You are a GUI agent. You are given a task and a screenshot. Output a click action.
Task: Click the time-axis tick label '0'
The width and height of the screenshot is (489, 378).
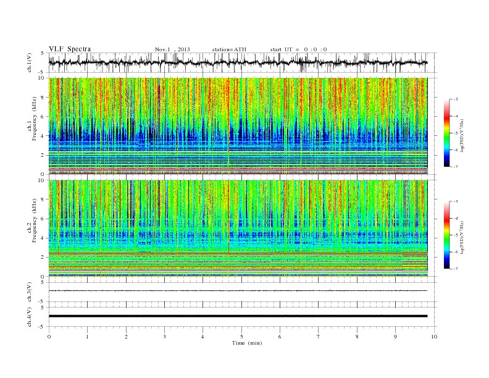coord(49,337)
